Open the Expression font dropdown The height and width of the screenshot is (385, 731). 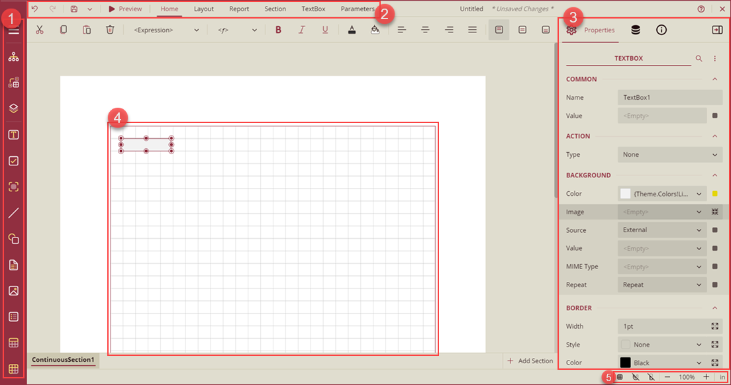pyautogui.click(x=166, y=30)
